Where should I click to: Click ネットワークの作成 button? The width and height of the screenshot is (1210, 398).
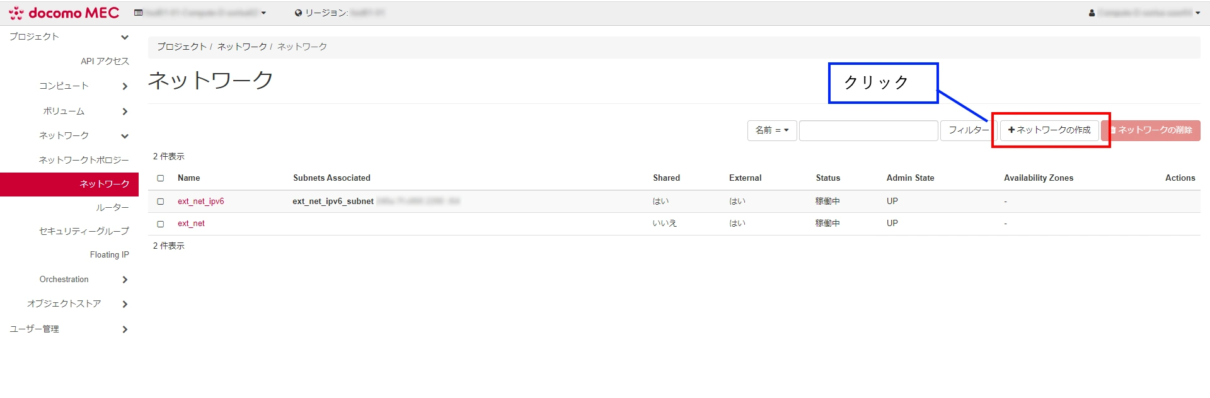1049,130
